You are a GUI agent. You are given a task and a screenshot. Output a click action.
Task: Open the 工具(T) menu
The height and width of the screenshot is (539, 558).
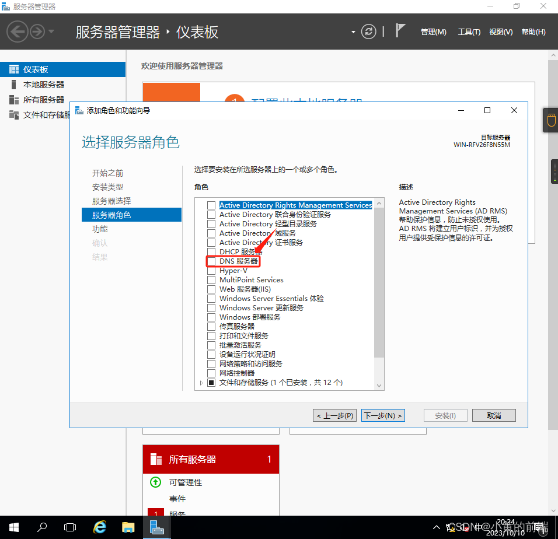point(469,32)
